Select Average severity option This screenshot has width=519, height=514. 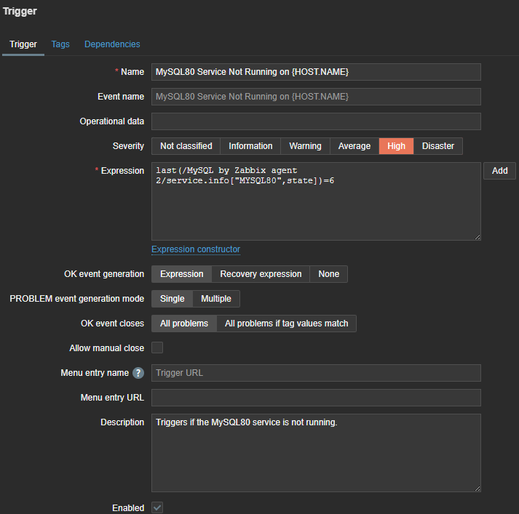(x=354, y=146)
